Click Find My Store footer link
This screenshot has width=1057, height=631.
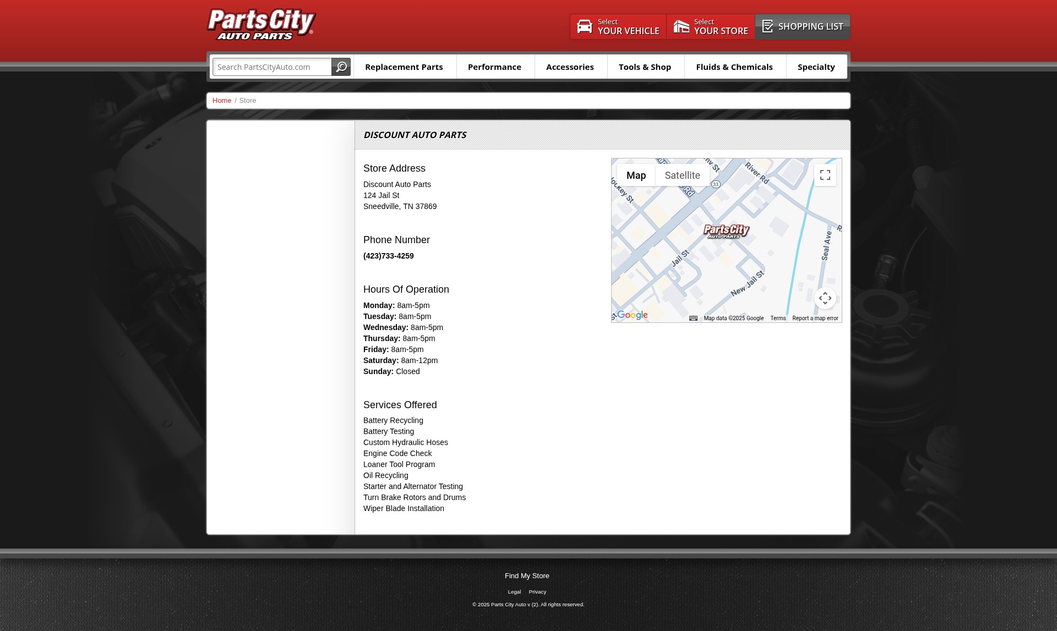[527, 576]
